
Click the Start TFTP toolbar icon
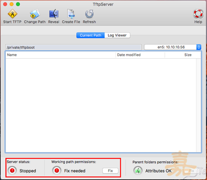12,14
